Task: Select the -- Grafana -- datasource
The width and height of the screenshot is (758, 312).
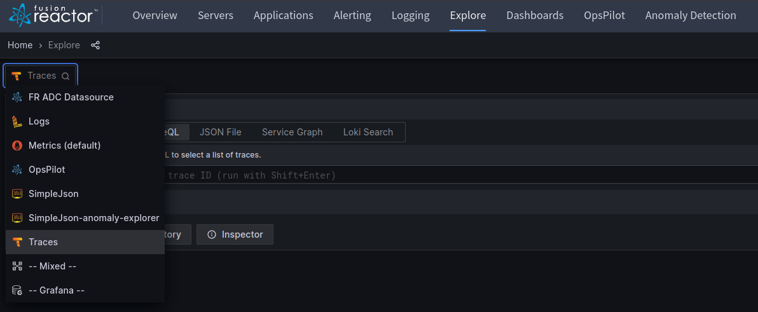Action: pos(85,290)
